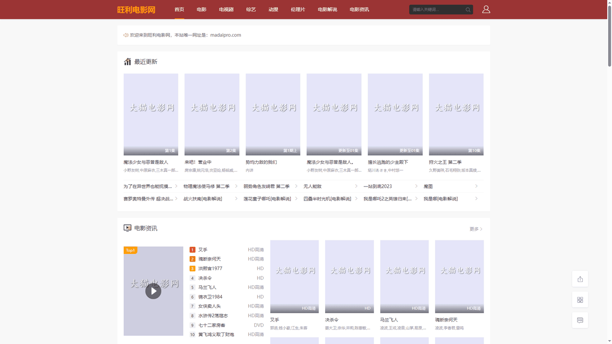This screenshot has height=344, width=612.
Task: Open 狩火之王 第二季 poster thumbnail
Action: (x=456, y=115)
